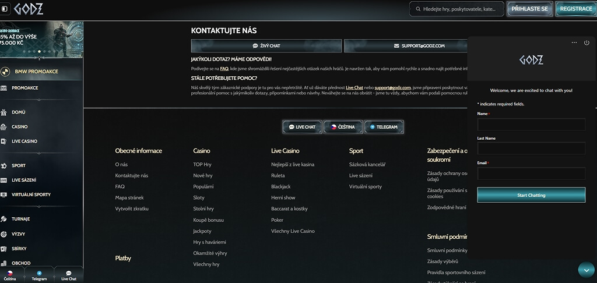
Task: Click the Live Casino cards icon
Action: click(4, 141)
